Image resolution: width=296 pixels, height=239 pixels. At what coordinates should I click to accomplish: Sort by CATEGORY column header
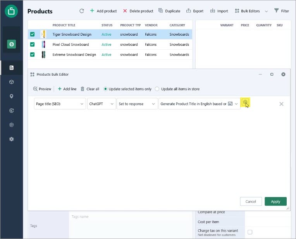177,25
